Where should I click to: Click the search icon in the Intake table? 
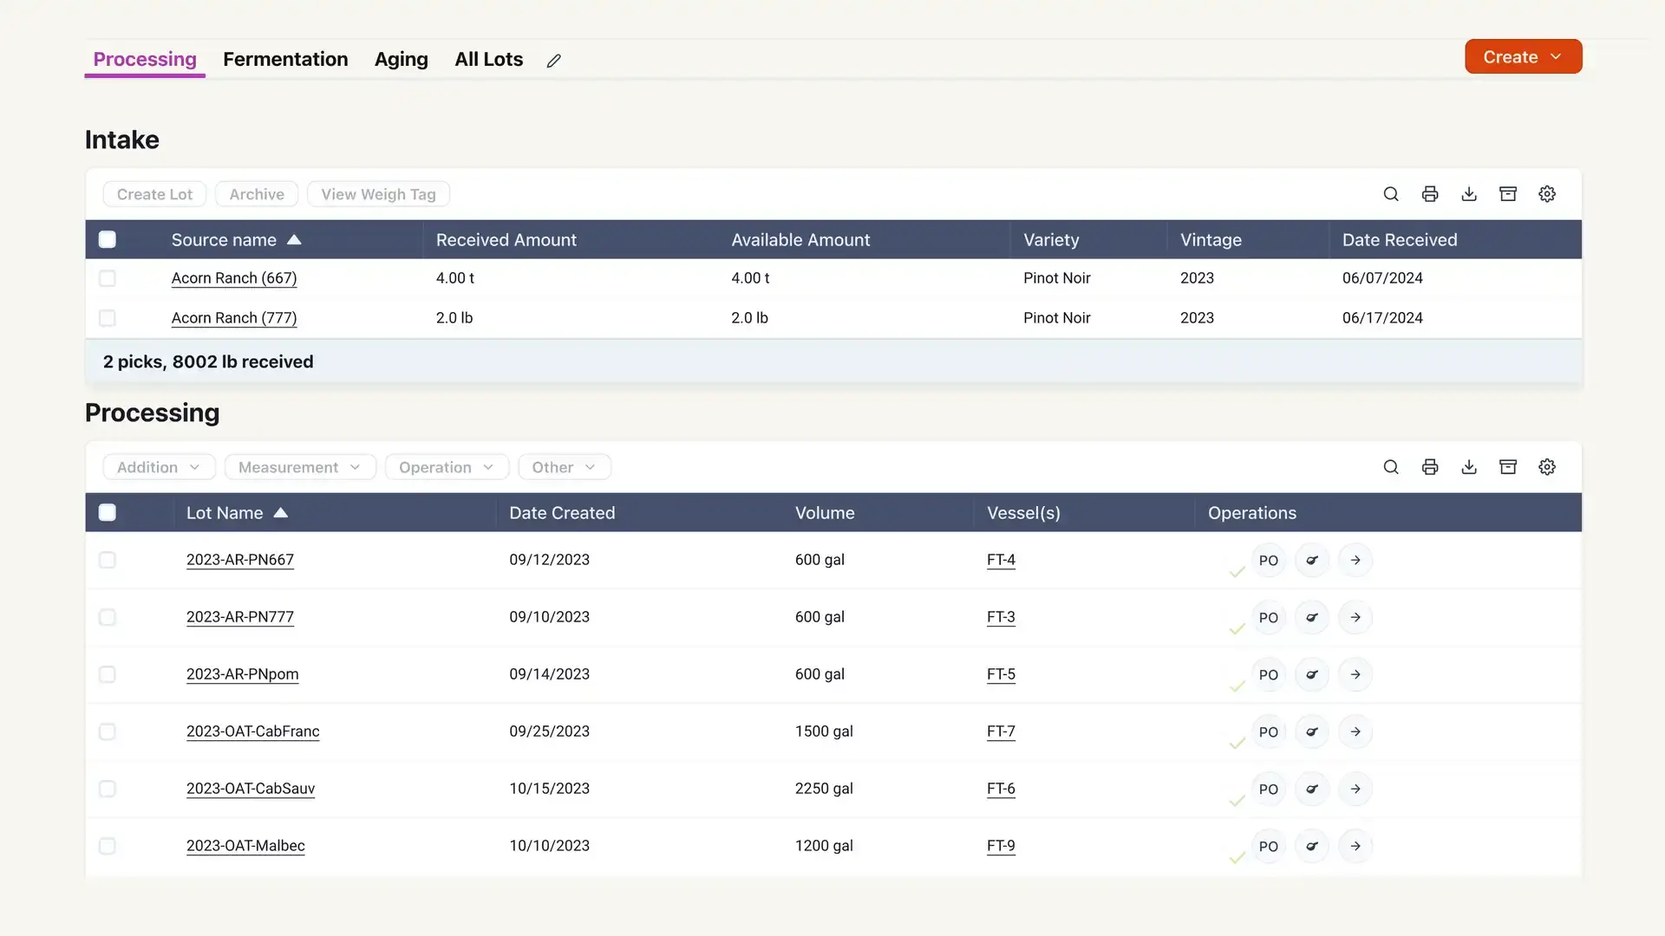click(x=1391, y=193)
